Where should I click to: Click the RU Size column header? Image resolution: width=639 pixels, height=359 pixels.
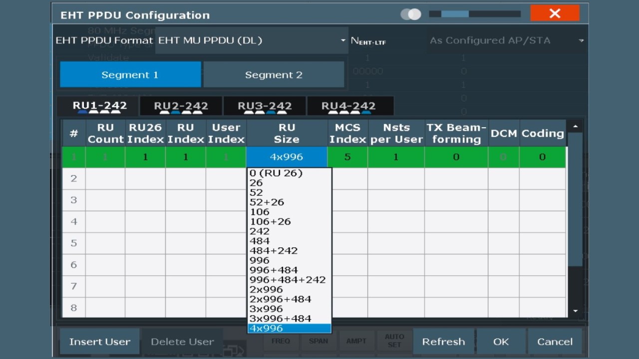click(287, 133)
